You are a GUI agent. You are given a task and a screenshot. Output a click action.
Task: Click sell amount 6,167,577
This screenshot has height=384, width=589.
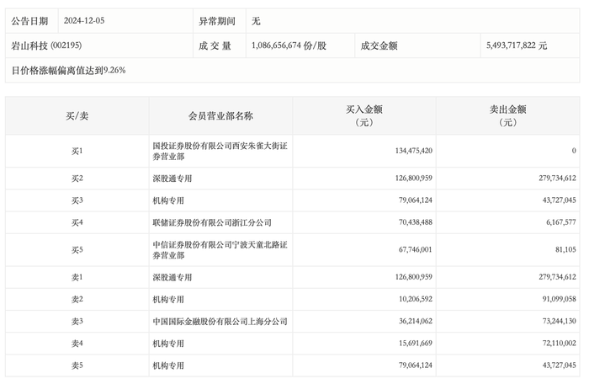(561, 222)
